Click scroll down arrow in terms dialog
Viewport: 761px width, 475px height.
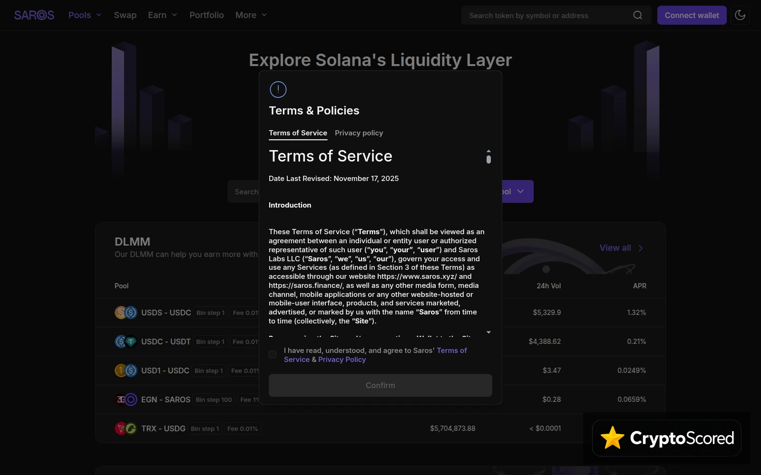point(488,332)
